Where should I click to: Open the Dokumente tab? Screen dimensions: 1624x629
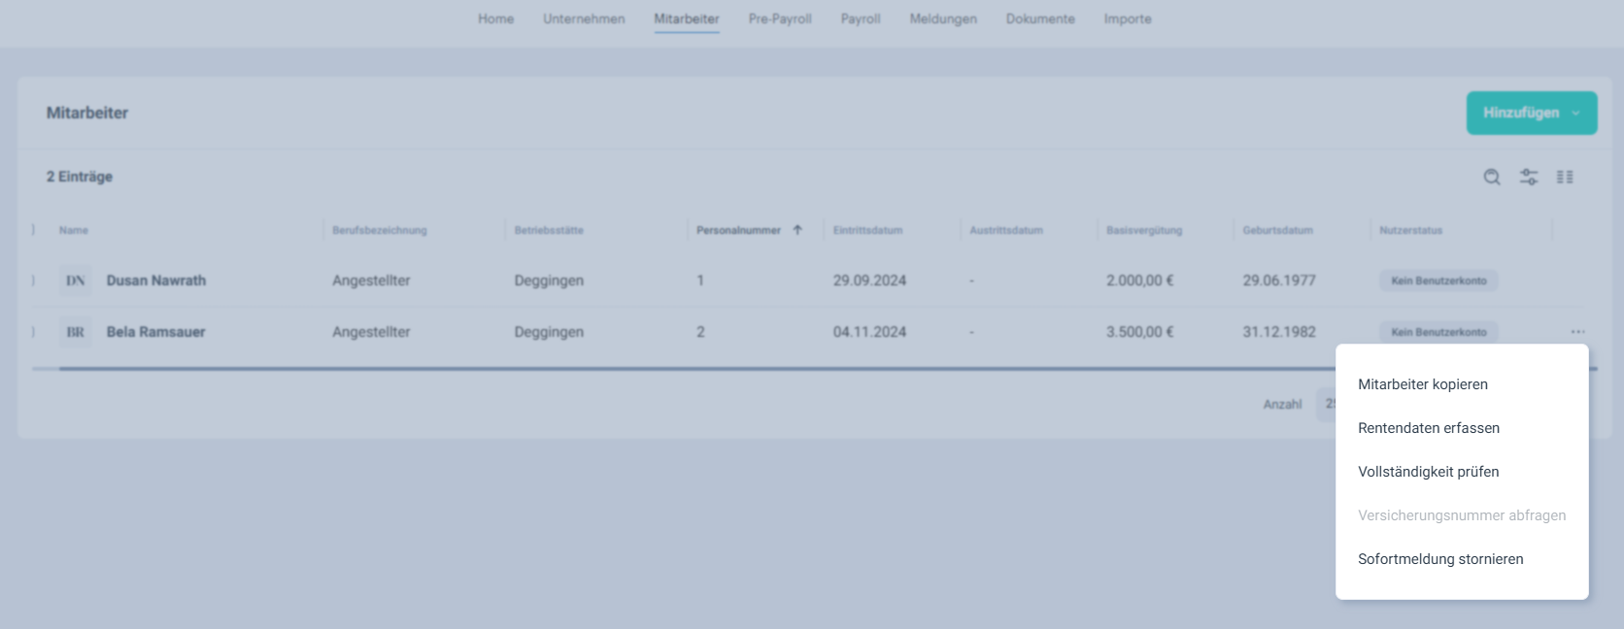pyautogui.click(x=1040, y=18)
